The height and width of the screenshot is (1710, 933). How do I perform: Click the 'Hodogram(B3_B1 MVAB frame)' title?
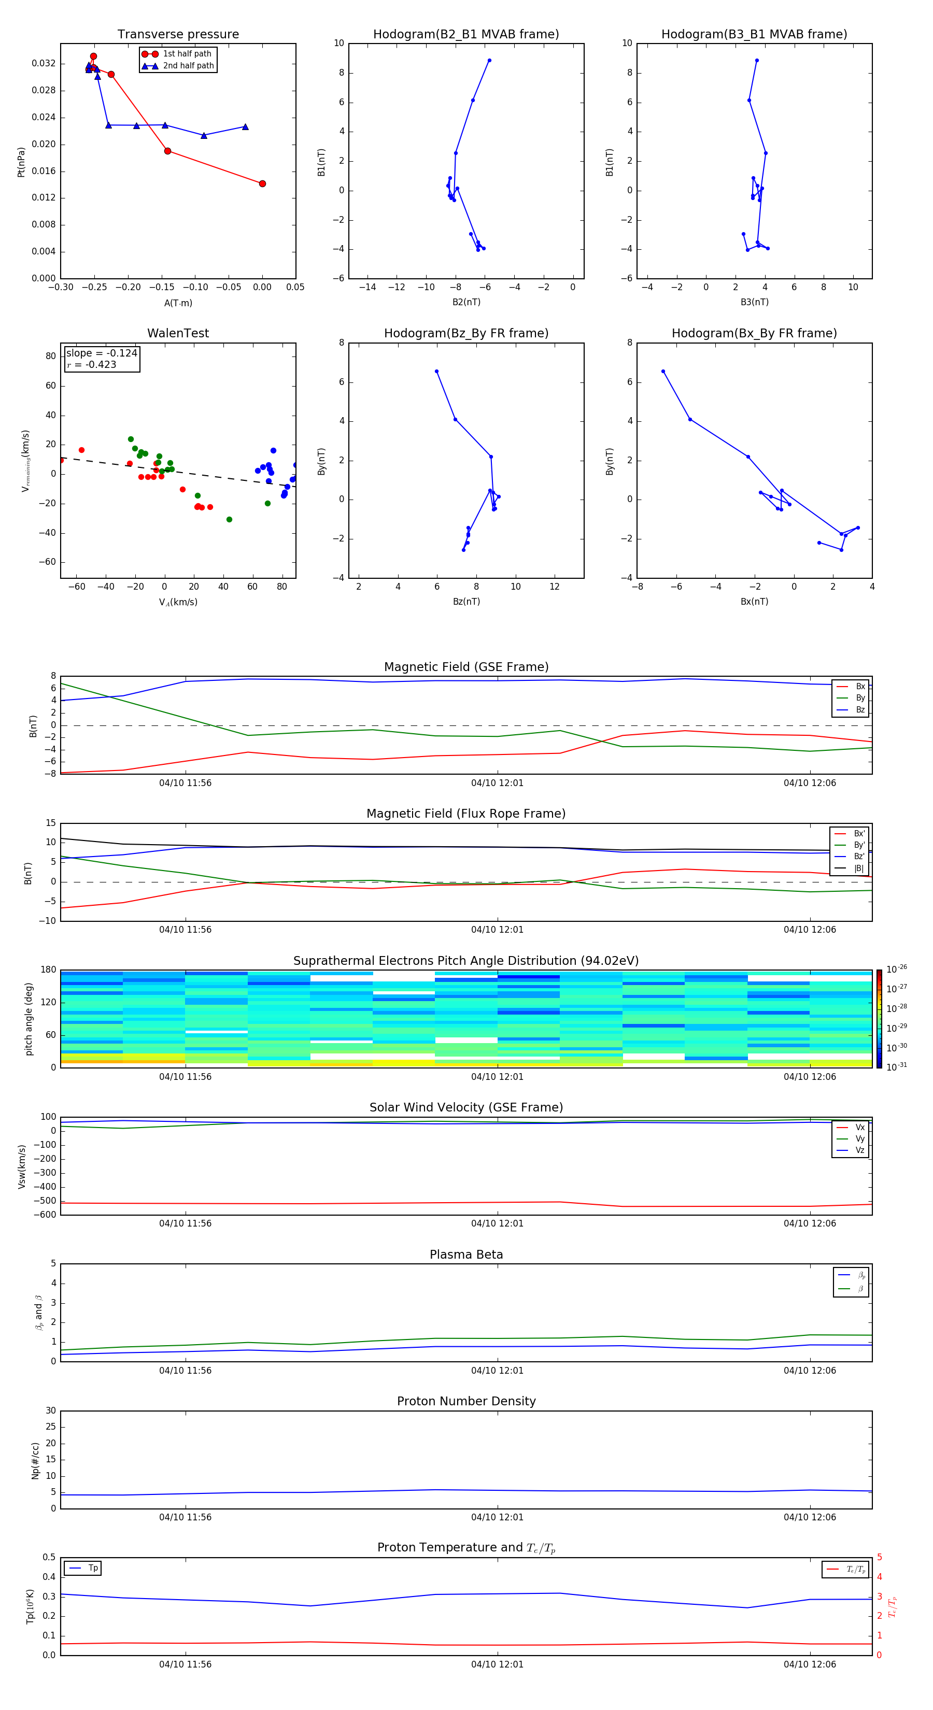754,35
